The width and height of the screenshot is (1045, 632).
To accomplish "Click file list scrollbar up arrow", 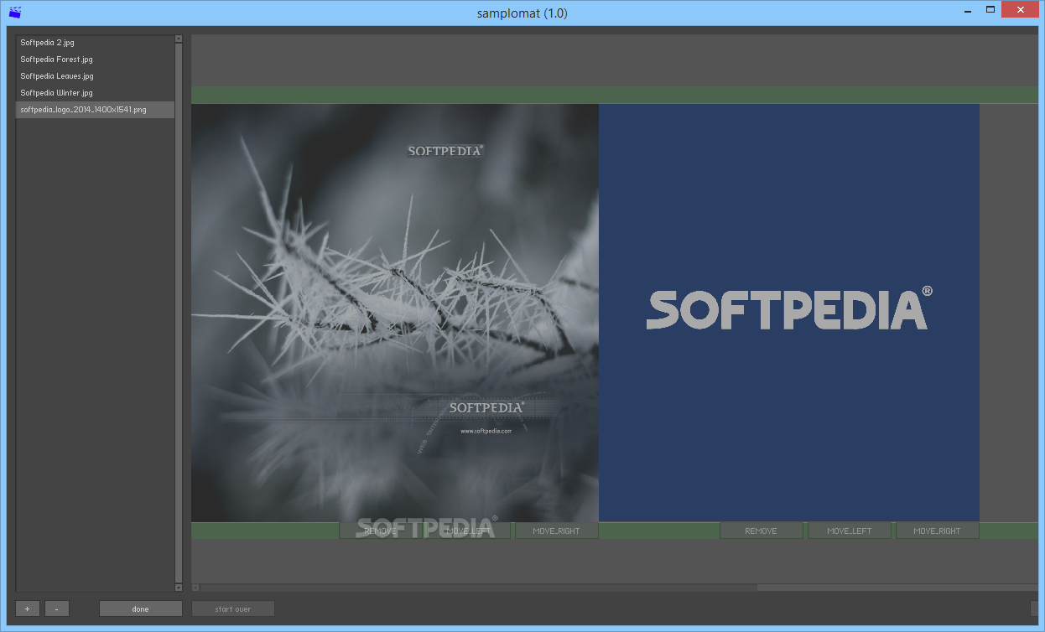I will pyautogui.click(x=179, y=39).
